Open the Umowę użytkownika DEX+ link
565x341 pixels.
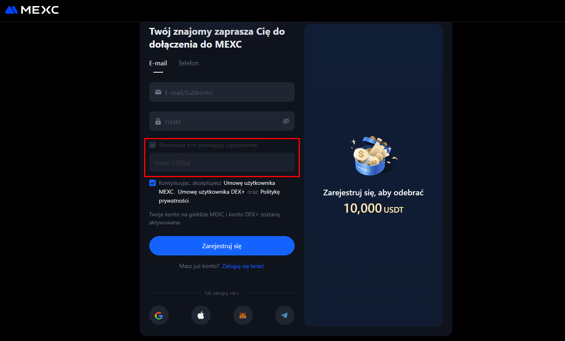click(211, 192)
